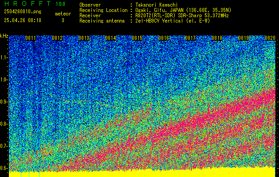Click the 0.9 kHz axis label
This screenshot has width=279, height=177.
[4, 102]
